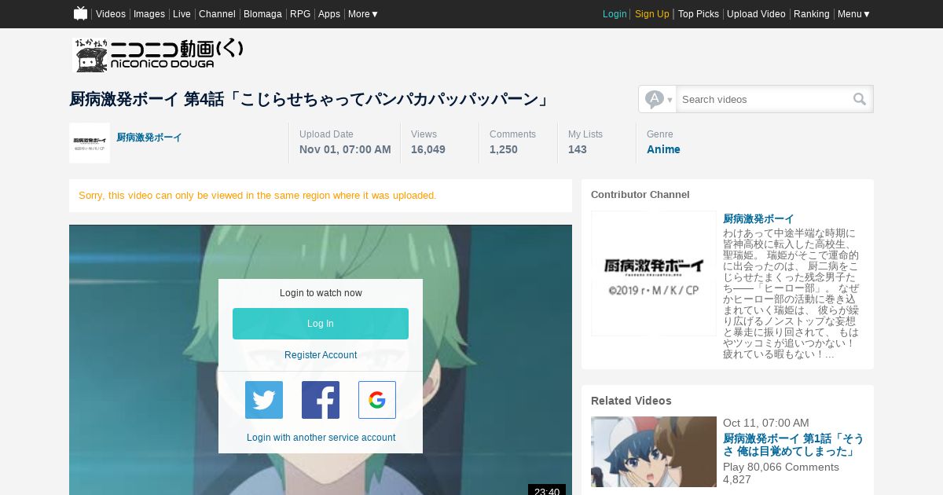943x495 pixels.
Task: Click the comments count 1,250
Action: pos(504,149)
